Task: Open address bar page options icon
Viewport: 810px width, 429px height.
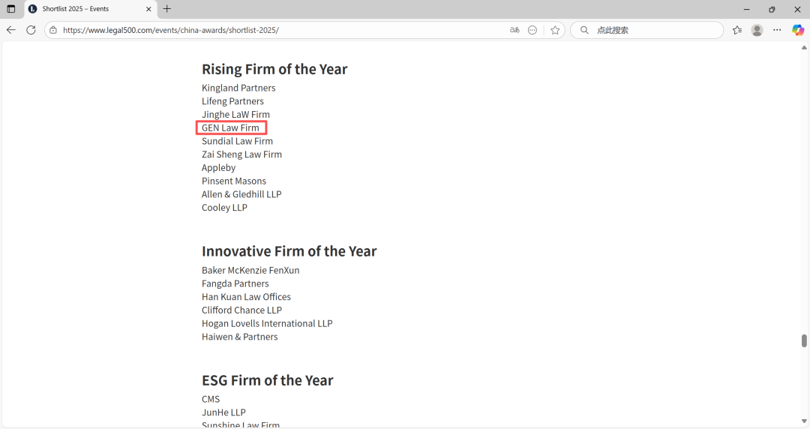Action: click(532, 30)
